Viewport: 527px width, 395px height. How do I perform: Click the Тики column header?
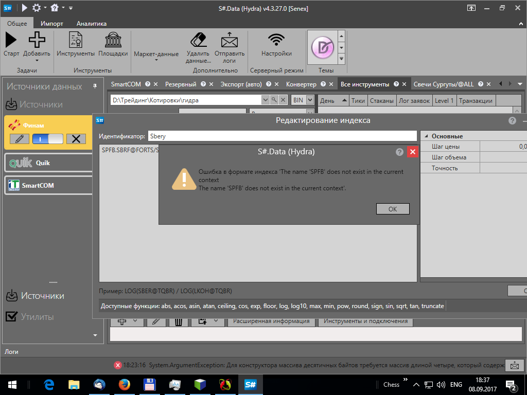(358, 100)
